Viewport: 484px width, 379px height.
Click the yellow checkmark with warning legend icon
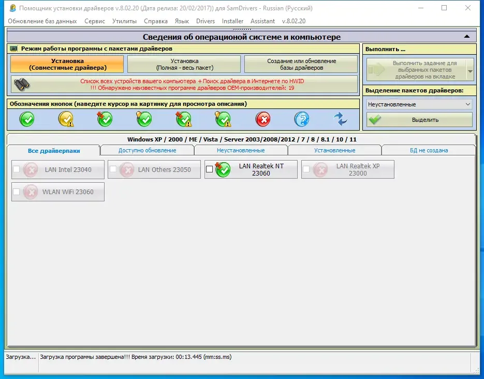click(x=66, y=119)
